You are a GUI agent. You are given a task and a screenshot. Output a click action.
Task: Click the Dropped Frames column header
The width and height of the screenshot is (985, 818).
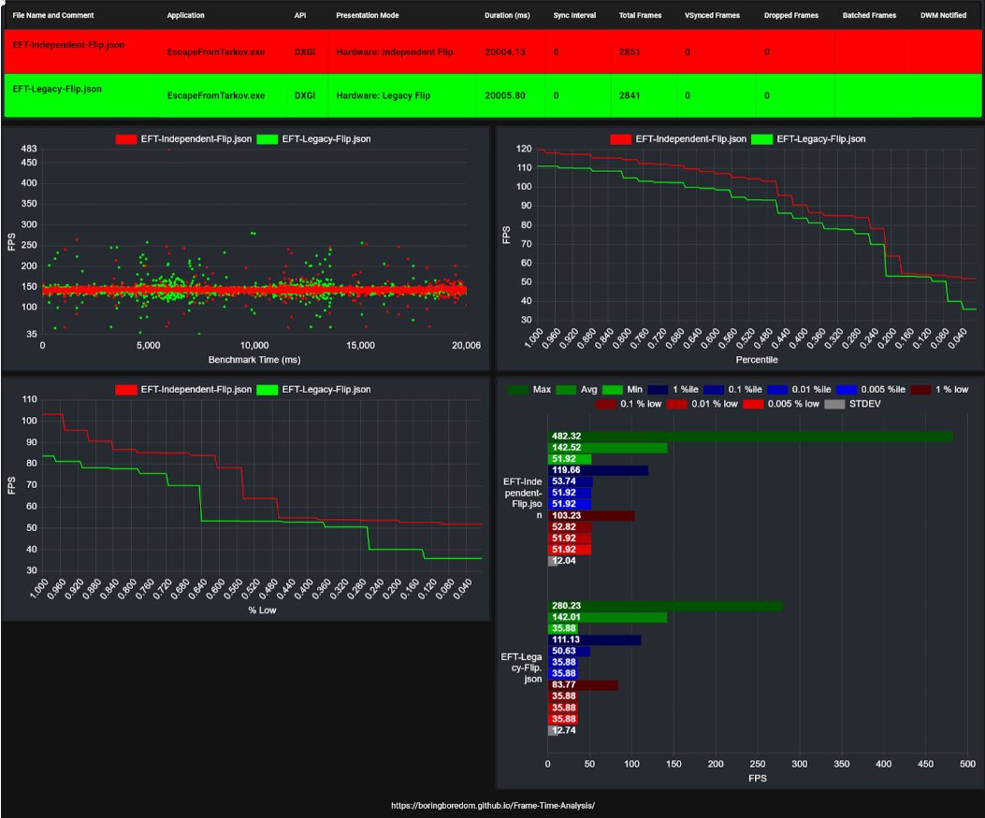(x=790, y=15)
